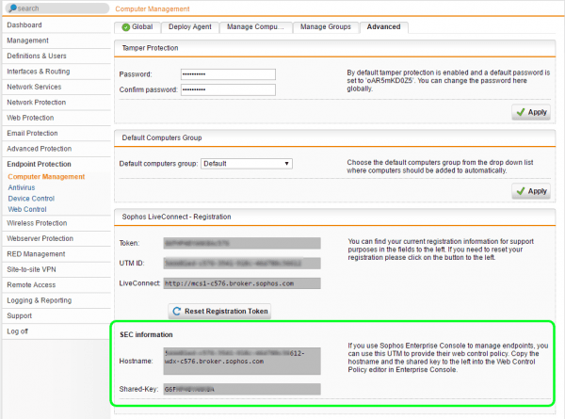The width and height of the screenshot is (565, 419).
Task: Switch to the Deploy Agent tab
Action: (x=190, y=27)
